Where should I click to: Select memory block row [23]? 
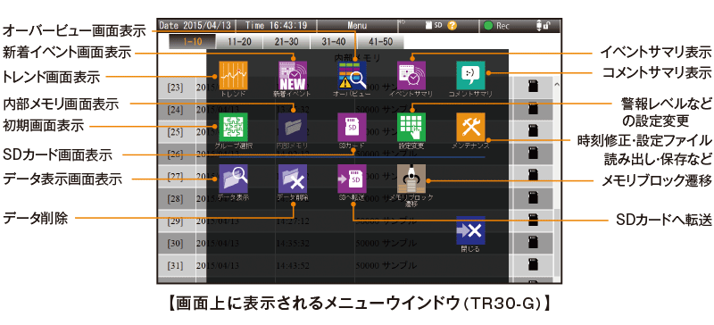356,87
